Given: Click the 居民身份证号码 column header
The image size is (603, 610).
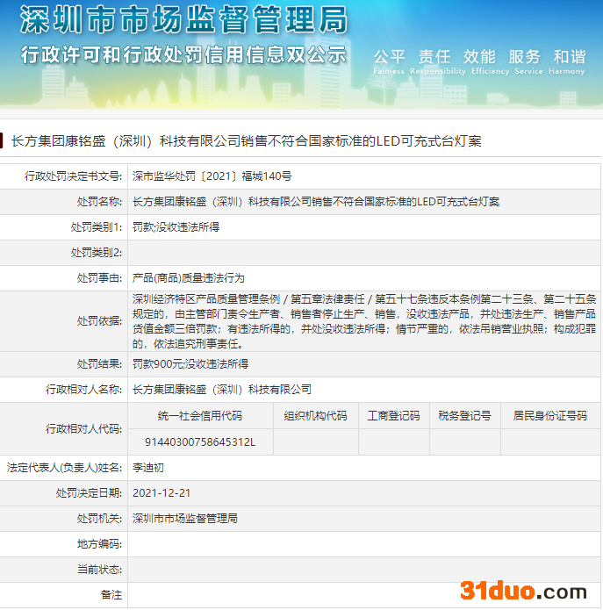Looking at the screenshot, I should point(550,415).
